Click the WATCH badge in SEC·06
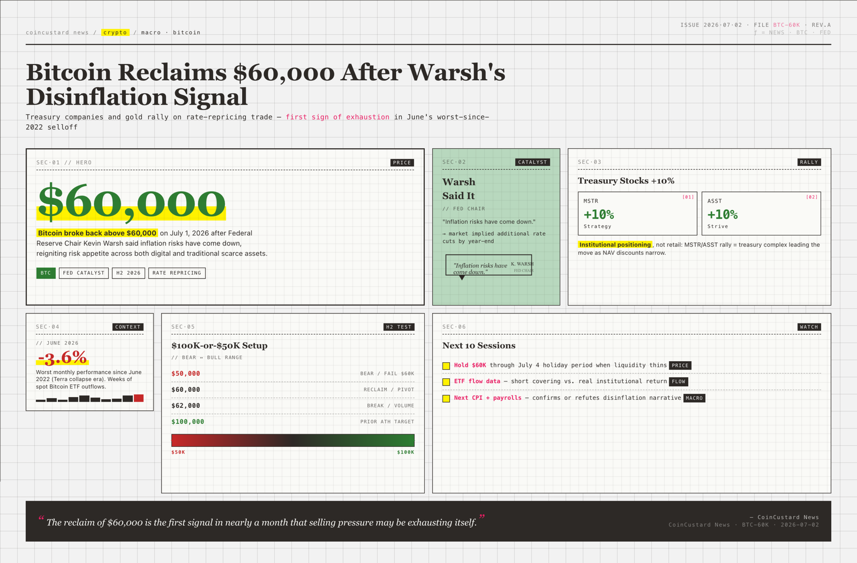This screenshot has height=563, width=857. pos(809,327)
